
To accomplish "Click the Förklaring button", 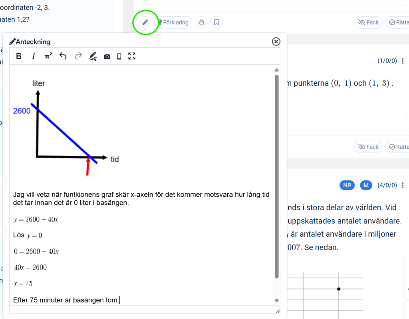I will (x=173, y=22).
